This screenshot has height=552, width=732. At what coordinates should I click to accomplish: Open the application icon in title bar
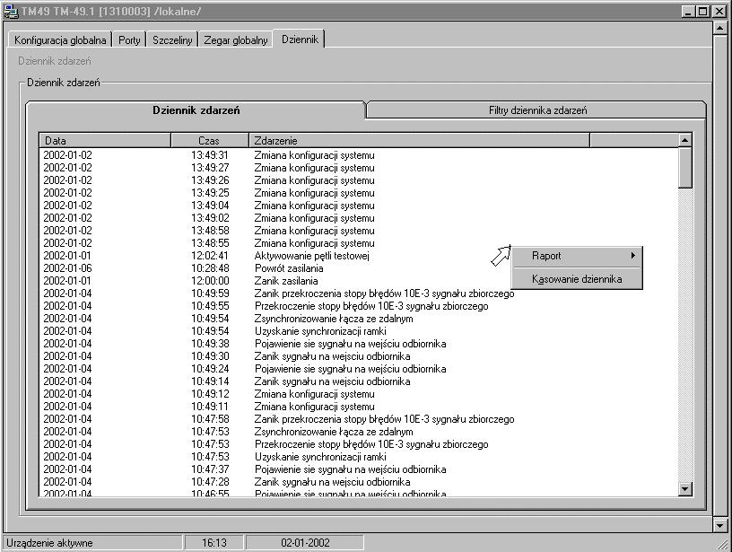(x=10, y=11)
